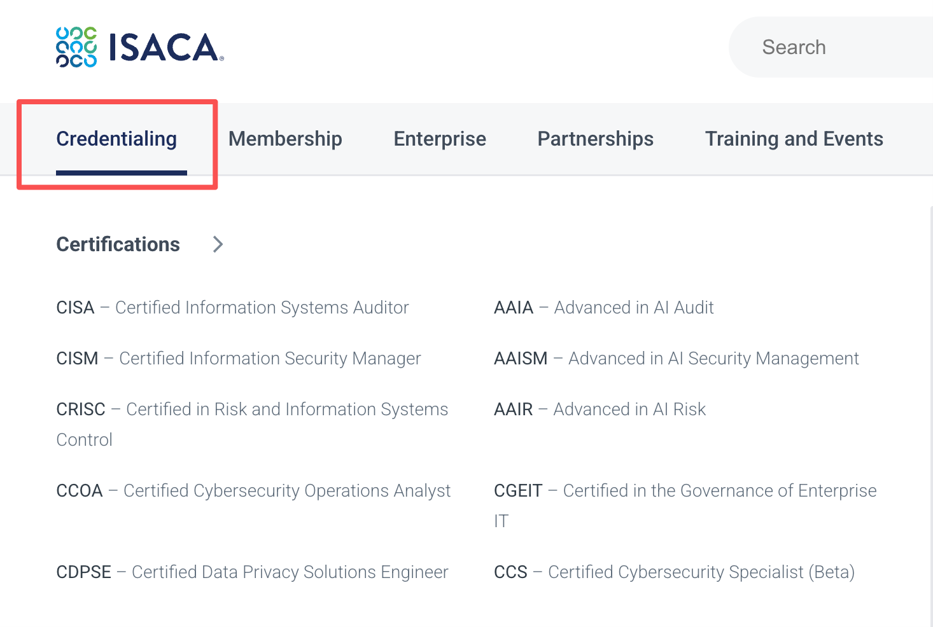Open AAISM Advanced in AI Security Management
The image size is (933, 627).
click(677, 359)
